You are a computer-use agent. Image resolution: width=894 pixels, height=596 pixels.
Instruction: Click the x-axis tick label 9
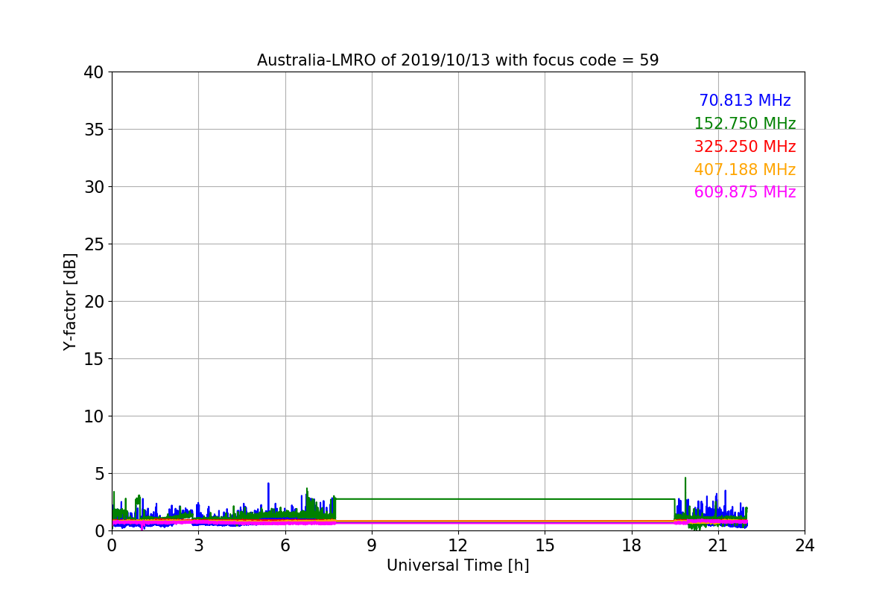pos(371,545)
